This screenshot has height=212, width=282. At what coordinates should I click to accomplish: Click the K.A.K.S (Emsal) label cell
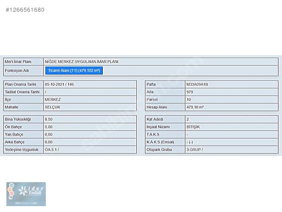tap(165, 142)
